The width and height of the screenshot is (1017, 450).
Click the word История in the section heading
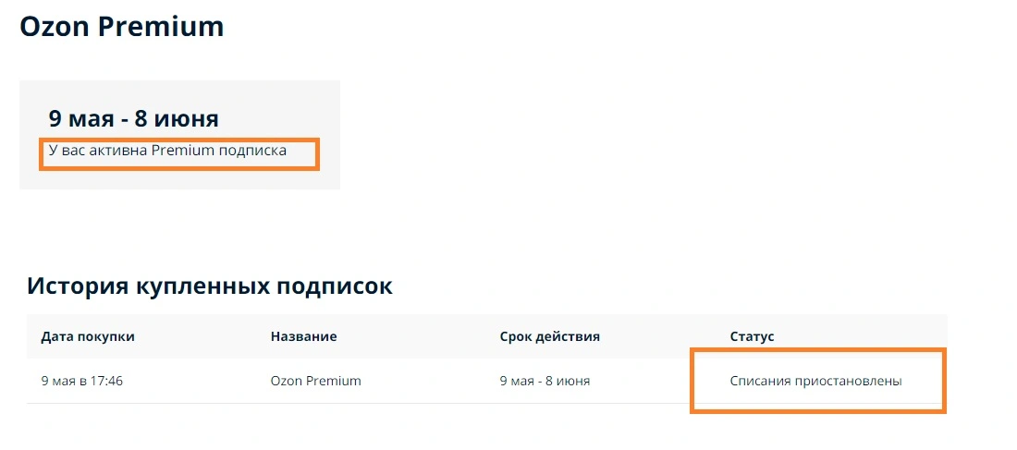click(x=78, y=286)
